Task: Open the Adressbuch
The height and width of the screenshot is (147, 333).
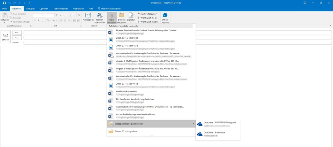Action: pos(88,17)
